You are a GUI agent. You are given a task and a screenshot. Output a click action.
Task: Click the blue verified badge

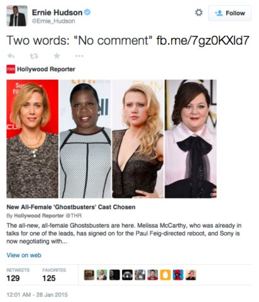pos(87,12)
